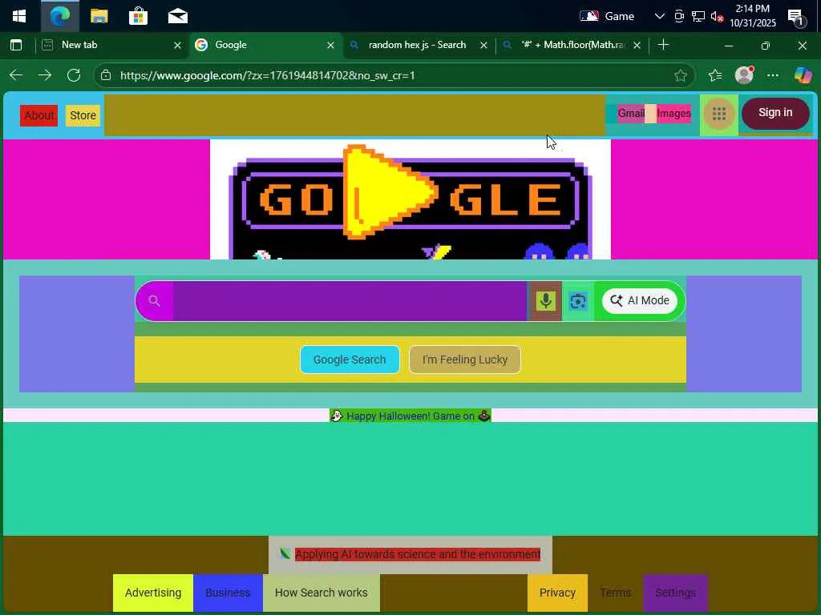Switch to the Math.floor search tab

point(572,45)
